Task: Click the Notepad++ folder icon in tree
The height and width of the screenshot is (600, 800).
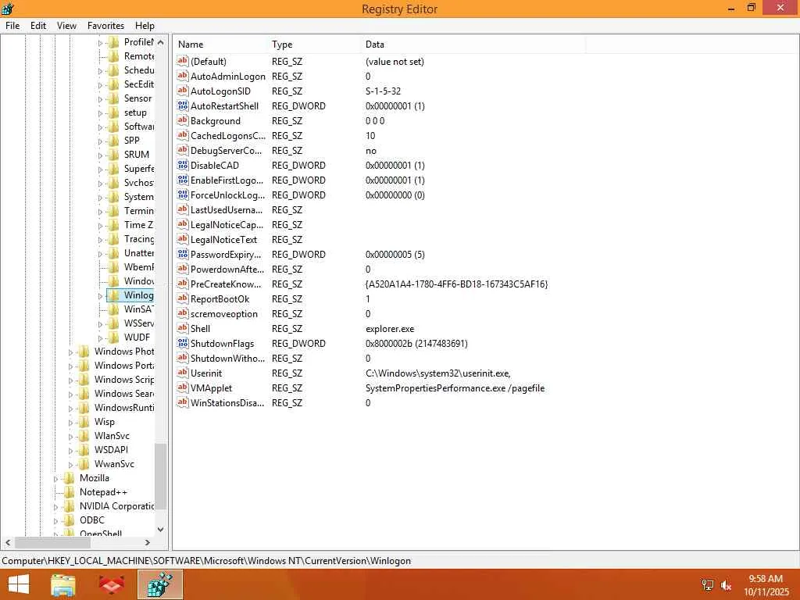Action: pos(70,492)
